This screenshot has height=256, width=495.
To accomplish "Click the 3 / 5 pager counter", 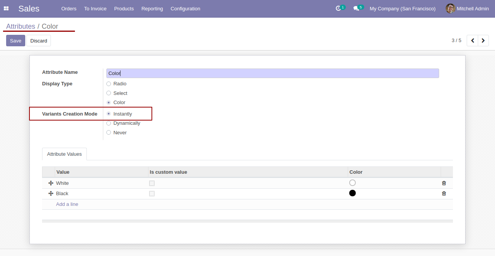I will (456, 41).
